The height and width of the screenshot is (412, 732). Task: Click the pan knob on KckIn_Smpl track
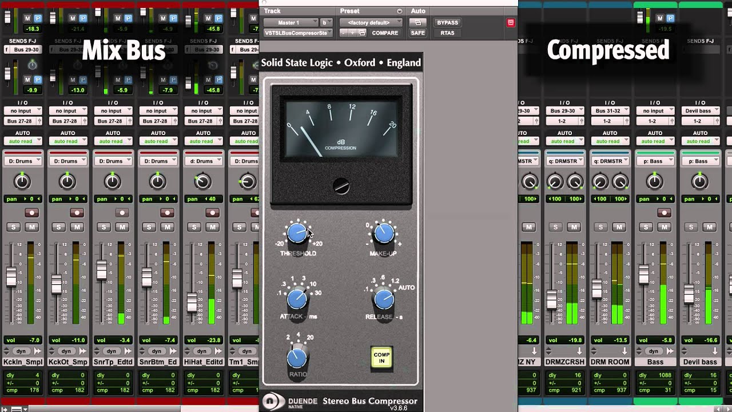pyautogui.click(x=22, y=182)
